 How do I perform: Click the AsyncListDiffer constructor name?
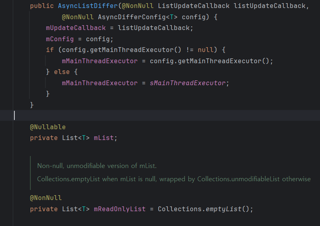88,6
